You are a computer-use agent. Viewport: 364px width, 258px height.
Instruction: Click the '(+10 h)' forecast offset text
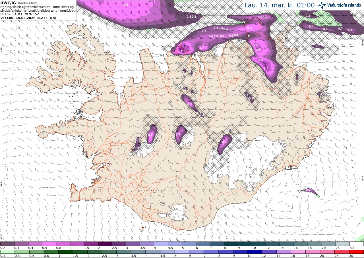[x=50, y=18]
